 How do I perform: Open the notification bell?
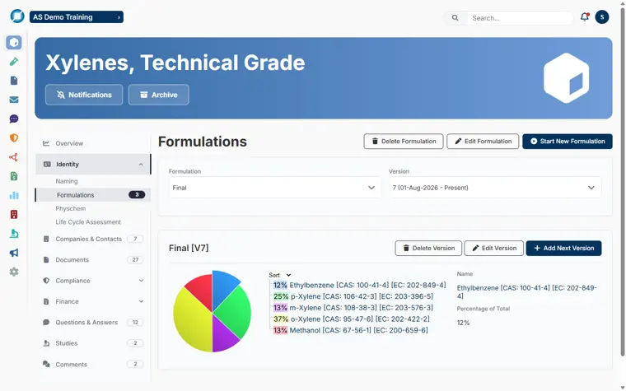tap(585, 16)
